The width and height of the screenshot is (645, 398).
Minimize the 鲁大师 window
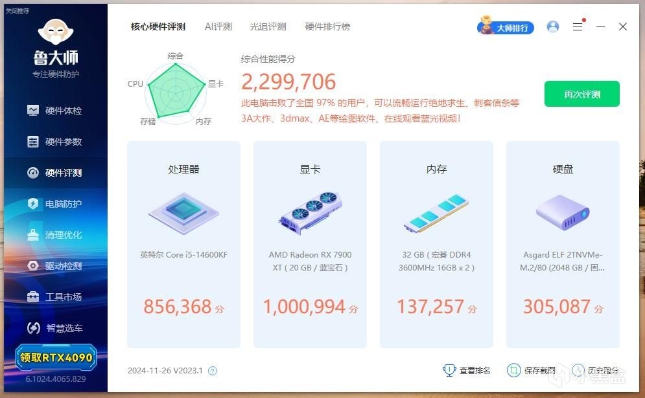pyautogui.click(x=600, y=27)
